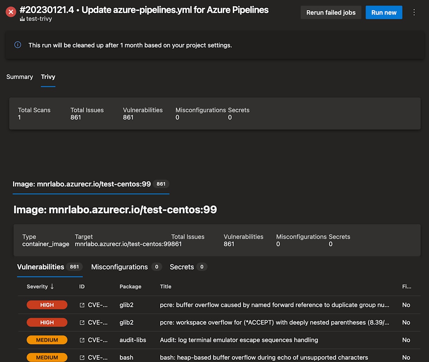This screenshot has height=362, width=429.
Task: Click MEDIUM badge on audit-libs row
Action: pos(47,340)
